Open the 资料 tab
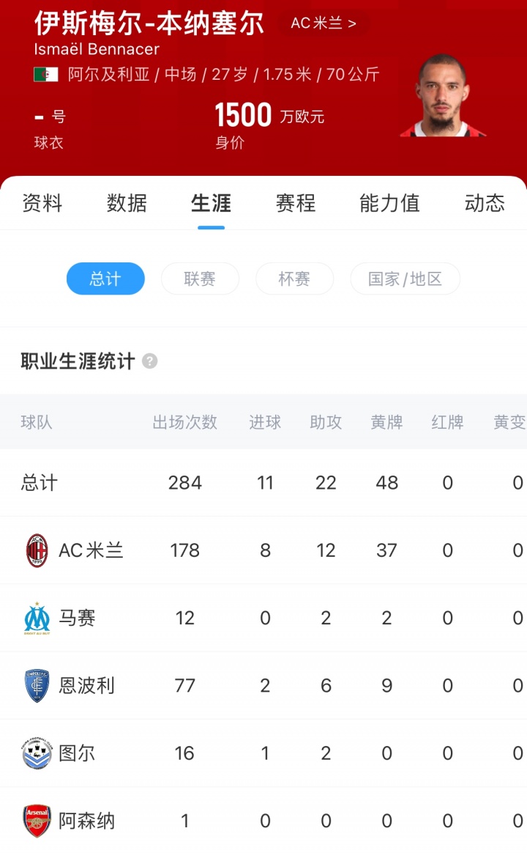 click(x=42, y=203)
